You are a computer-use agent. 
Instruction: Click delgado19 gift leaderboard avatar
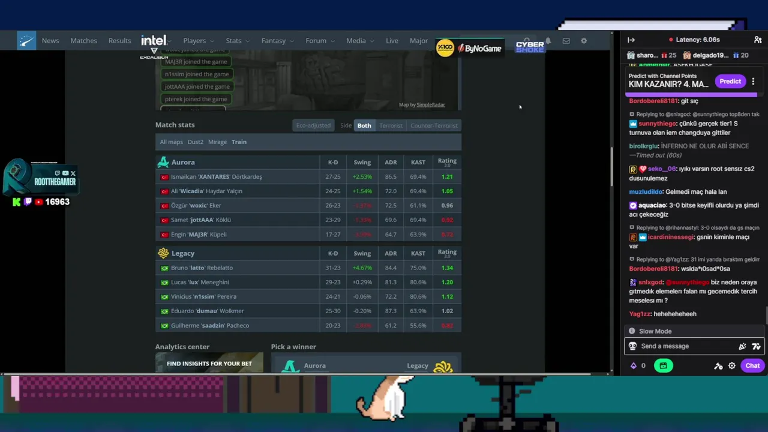[687, 55]
